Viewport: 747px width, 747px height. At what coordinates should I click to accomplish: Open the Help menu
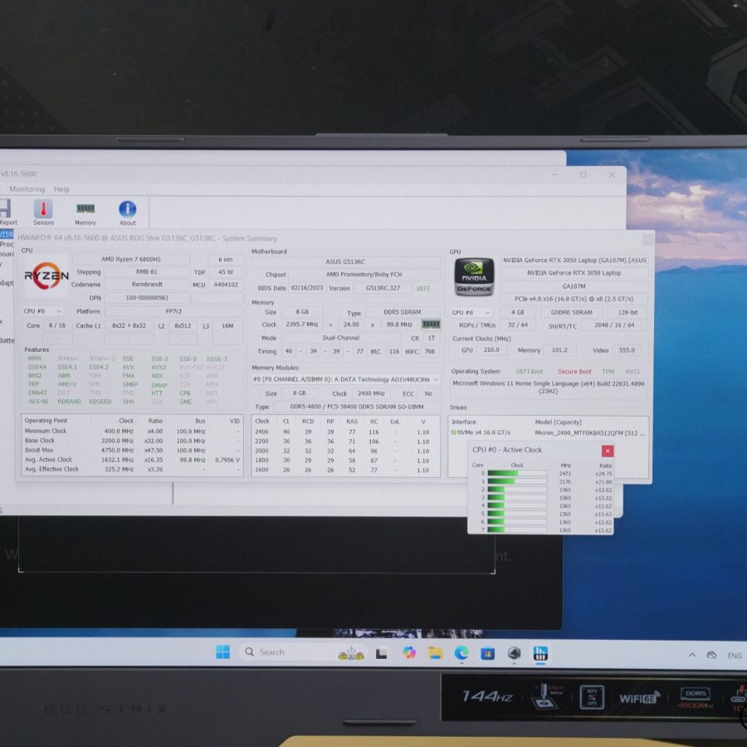click(x=61, y=189)
